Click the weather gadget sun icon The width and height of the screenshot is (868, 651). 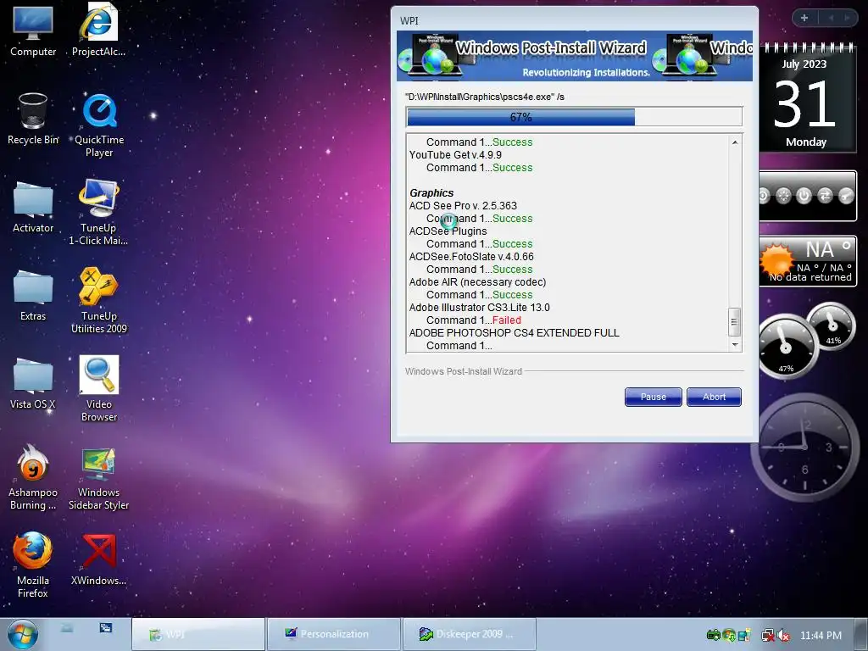tap(776, 259)
